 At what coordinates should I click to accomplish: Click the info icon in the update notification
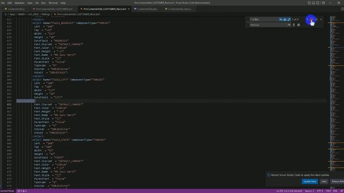[x=269, y=175]
